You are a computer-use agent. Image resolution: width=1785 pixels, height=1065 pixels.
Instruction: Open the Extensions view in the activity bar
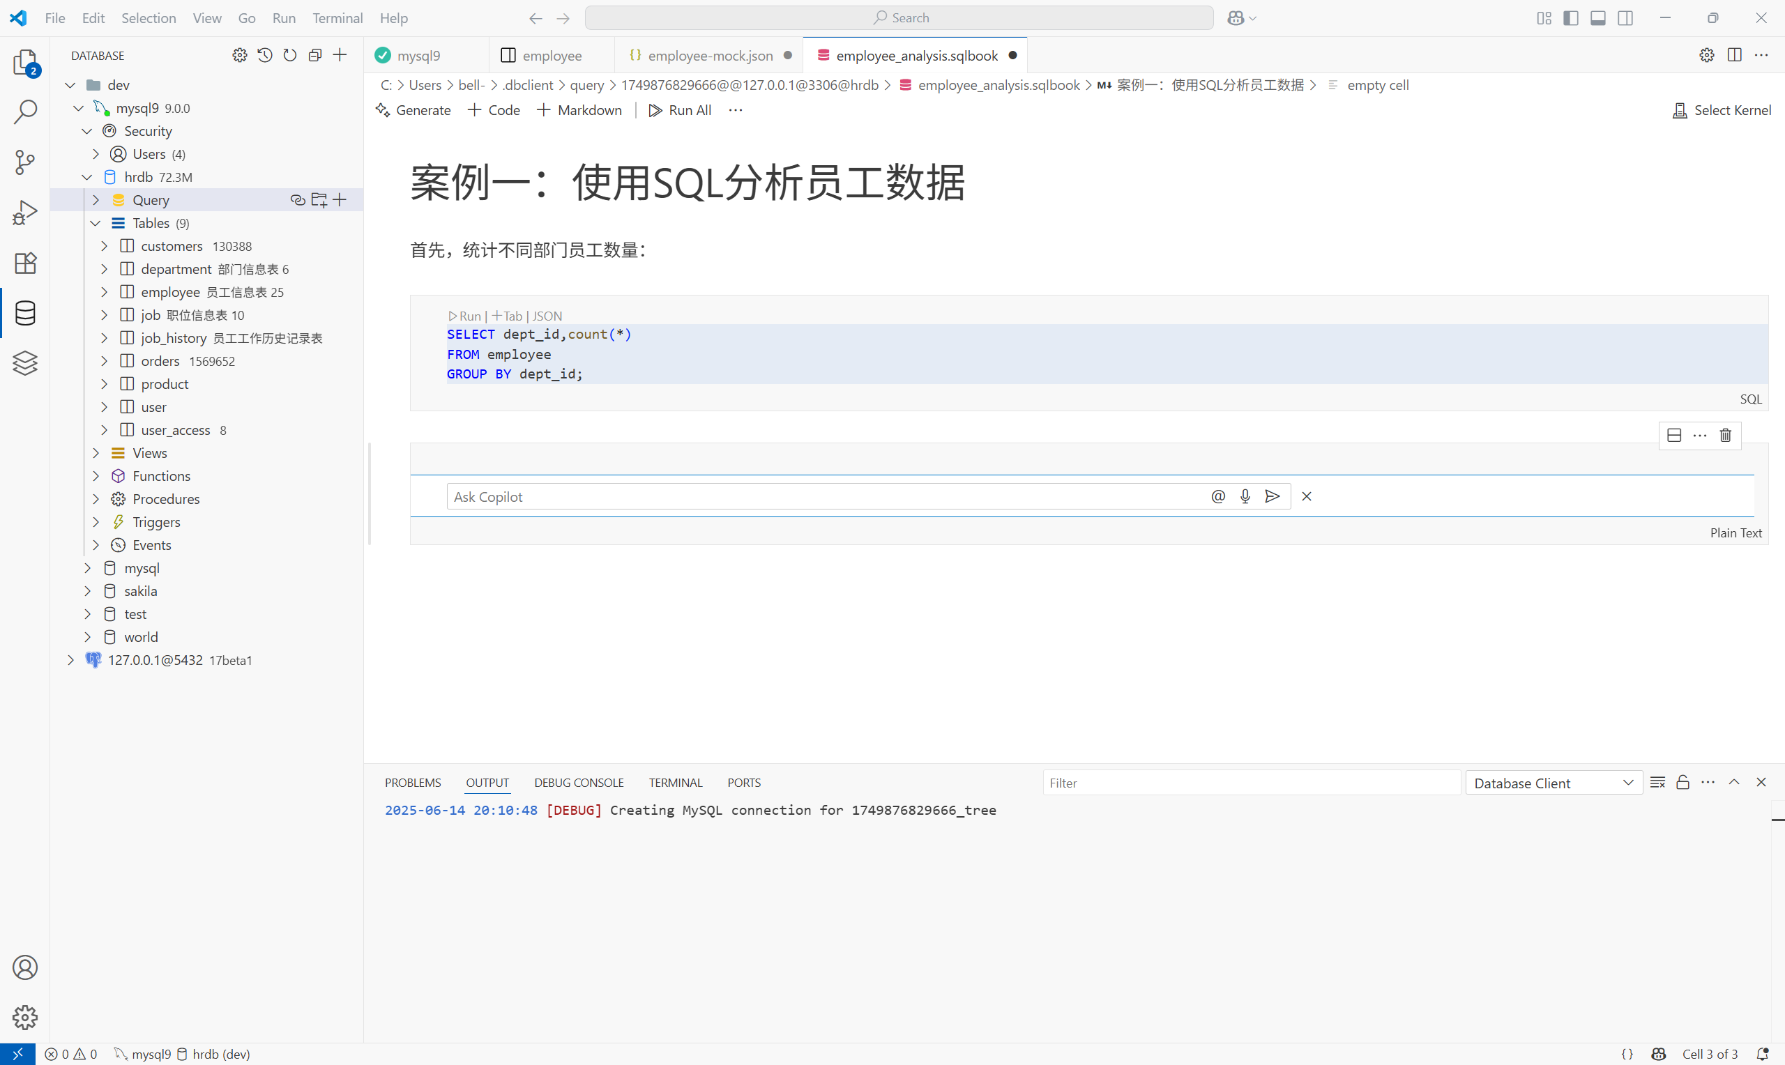coord(25,263)
